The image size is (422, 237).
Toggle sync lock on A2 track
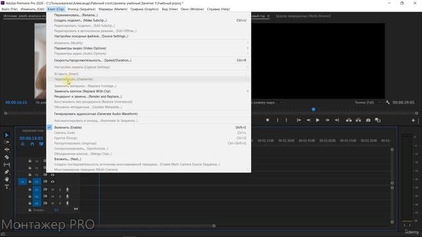(45, 196)
